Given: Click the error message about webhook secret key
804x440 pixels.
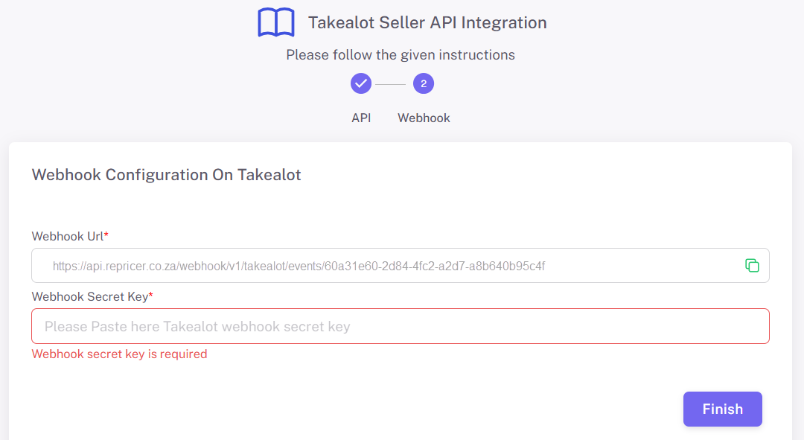Looking at the screenshot, I should click(119, 354).
